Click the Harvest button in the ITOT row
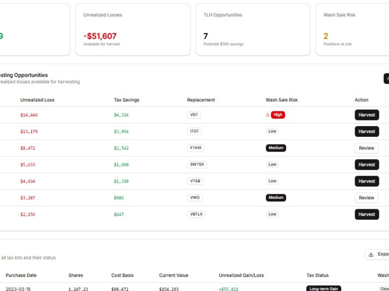The width and height of the screenshot is (389, 291). coord(367,132)
